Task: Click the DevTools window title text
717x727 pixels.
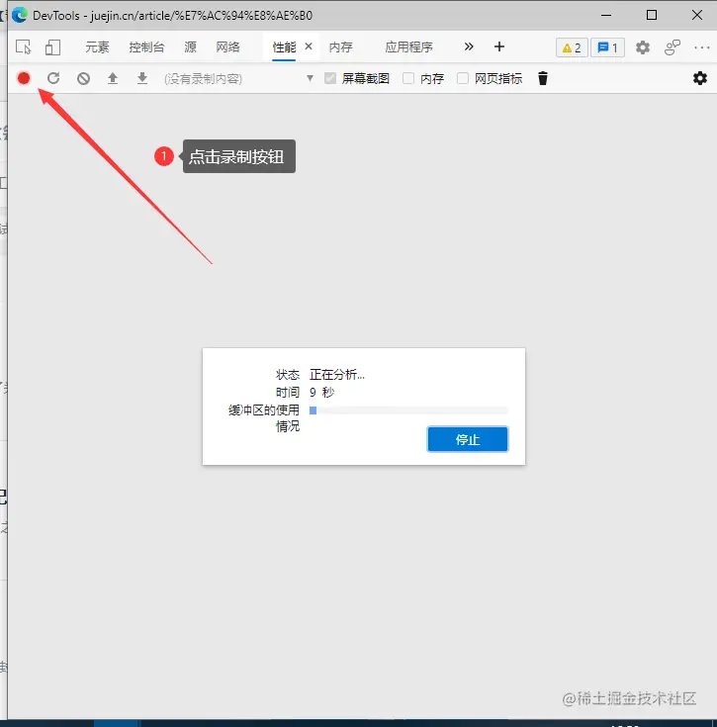Action: click(172, 15)
